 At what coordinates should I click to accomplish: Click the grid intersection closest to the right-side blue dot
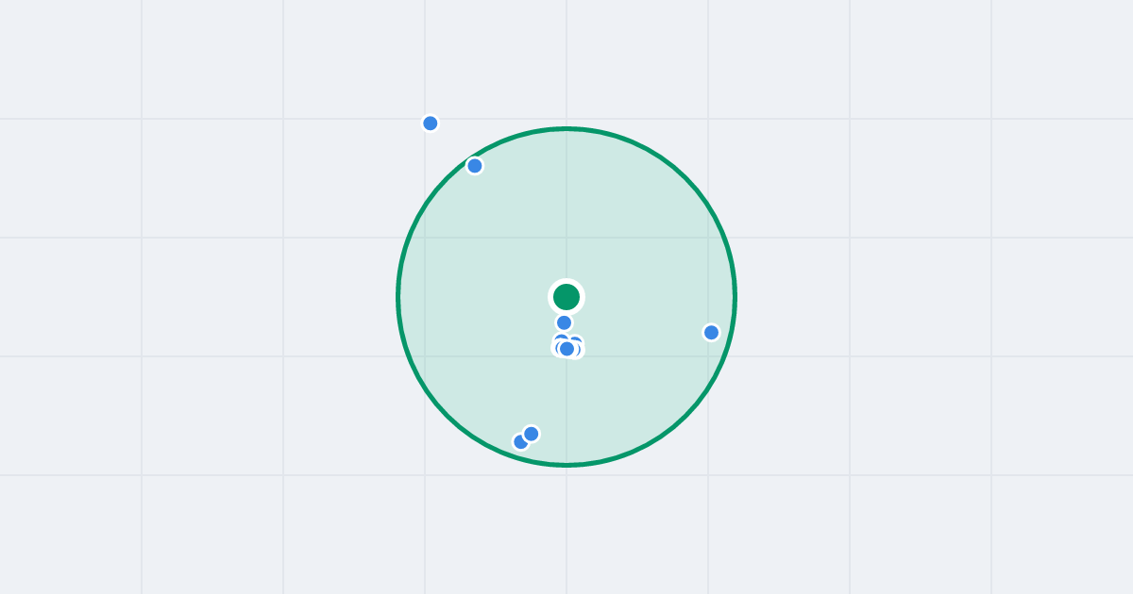(x=708, y=356)
